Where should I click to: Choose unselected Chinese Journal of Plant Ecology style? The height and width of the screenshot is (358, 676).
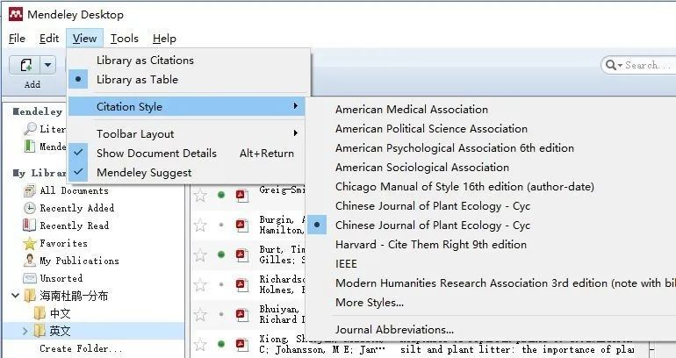[491, 206]
